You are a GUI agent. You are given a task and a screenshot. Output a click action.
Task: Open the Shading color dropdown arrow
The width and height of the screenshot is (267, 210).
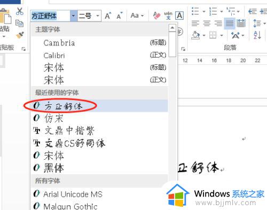pos(204,35)
